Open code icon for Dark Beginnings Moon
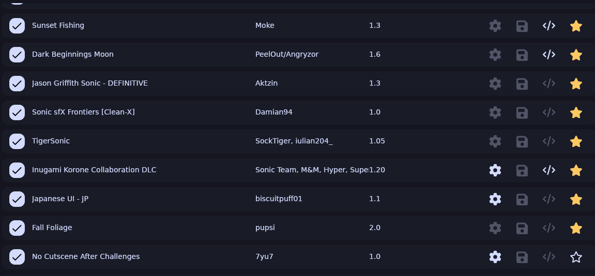595x276 pixels. click(x=549, y=54)
